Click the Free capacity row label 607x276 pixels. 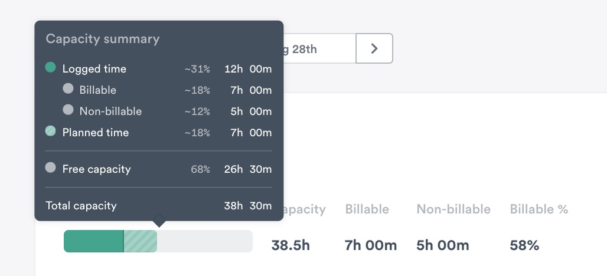click(96, 169)
